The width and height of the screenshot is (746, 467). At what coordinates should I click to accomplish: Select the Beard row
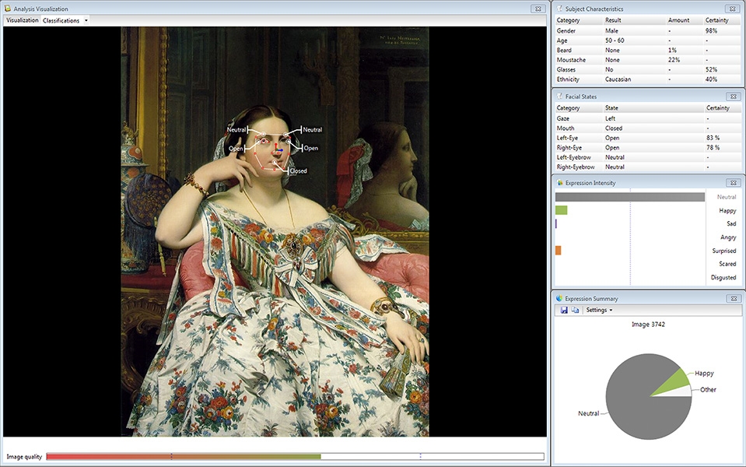click(x=648, y=50)
